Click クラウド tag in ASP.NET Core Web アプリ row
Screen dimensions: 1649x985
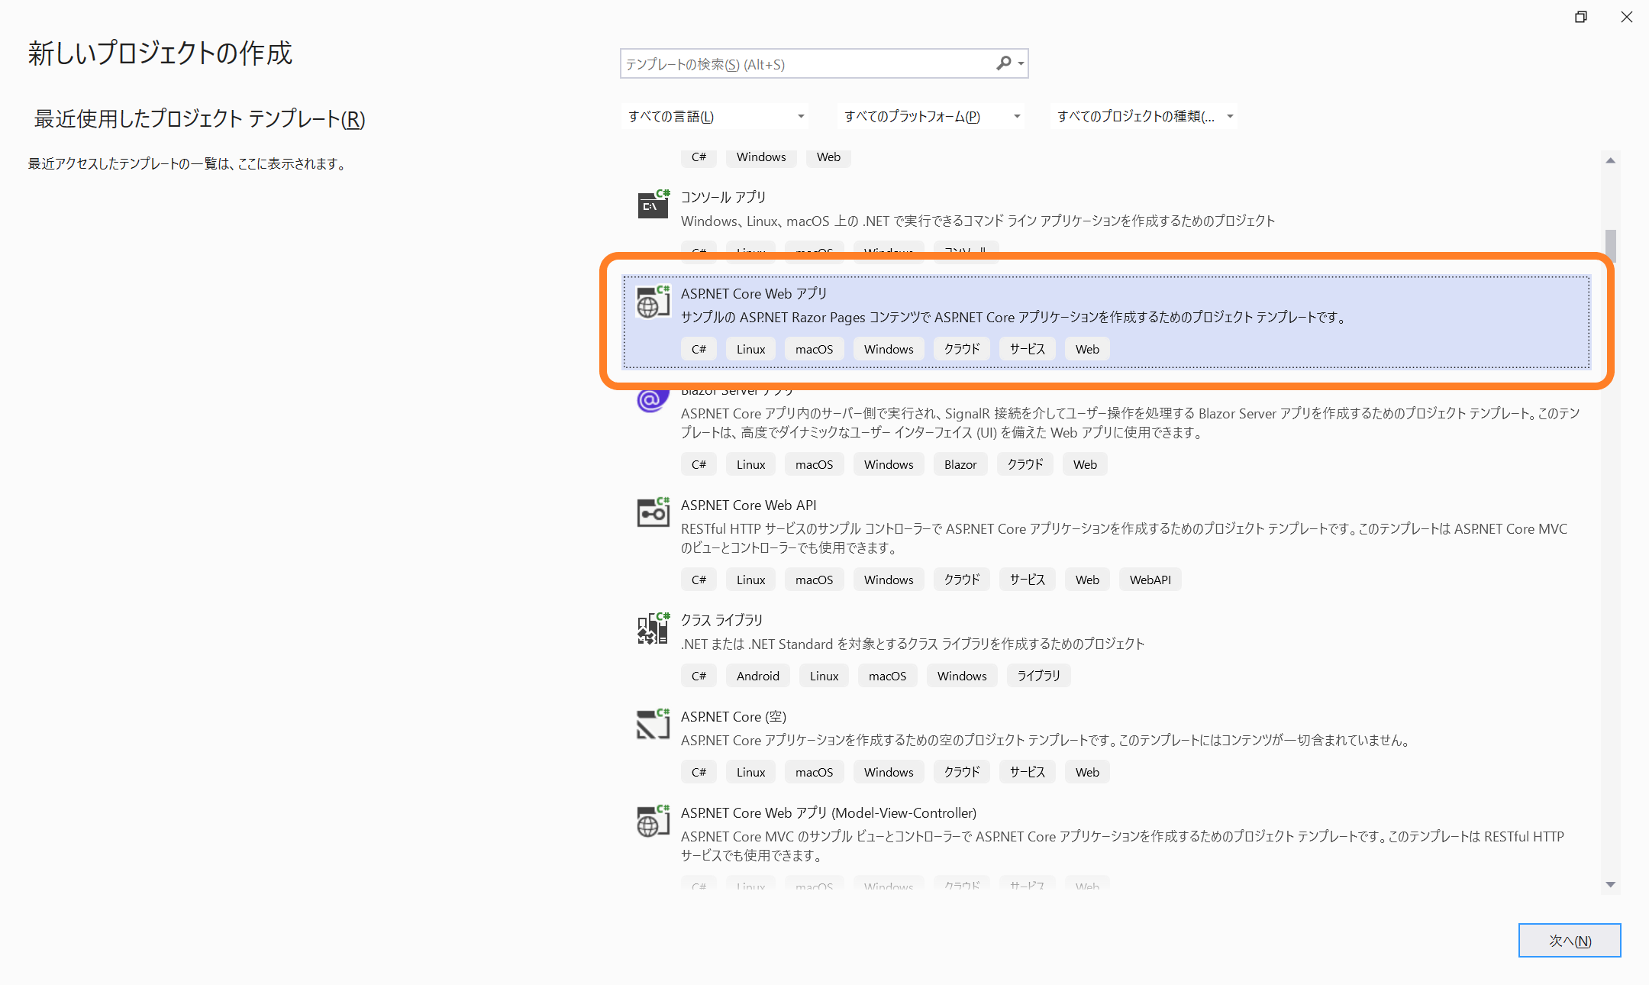click(962, 349)
